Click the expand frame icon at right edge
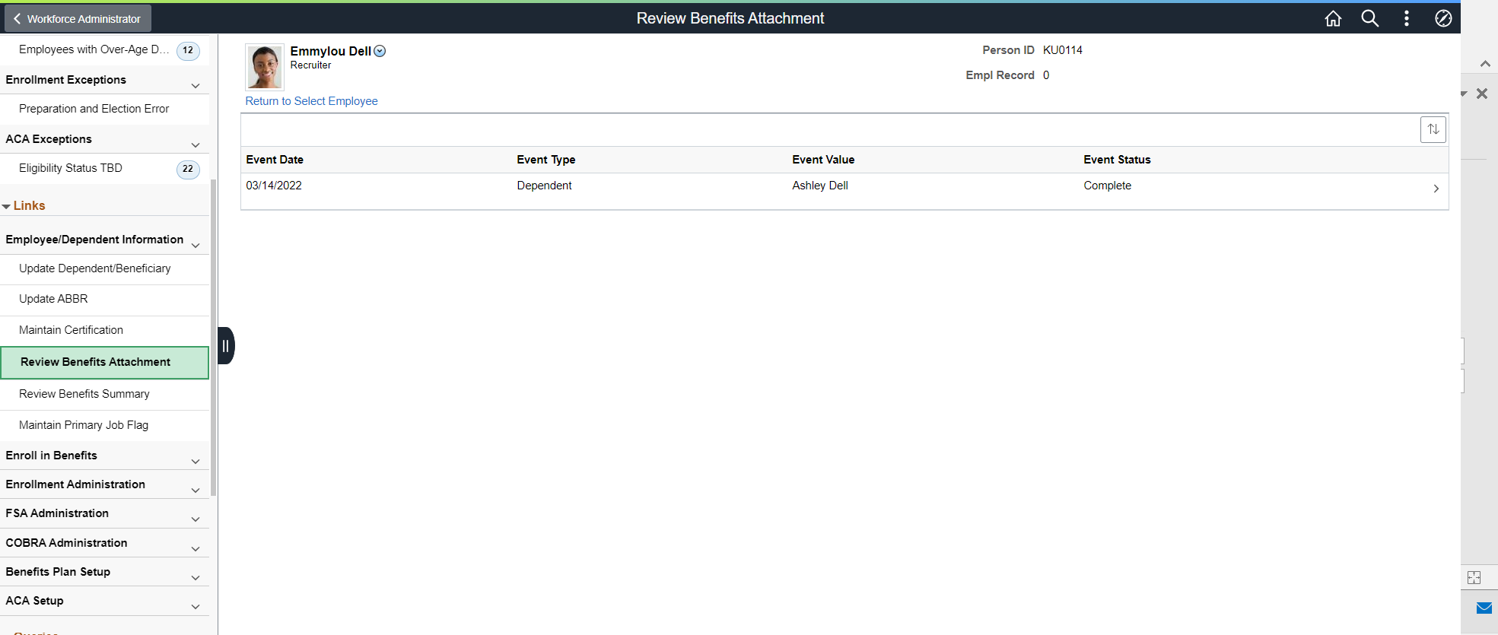1498x635 pixels. 1474,577
